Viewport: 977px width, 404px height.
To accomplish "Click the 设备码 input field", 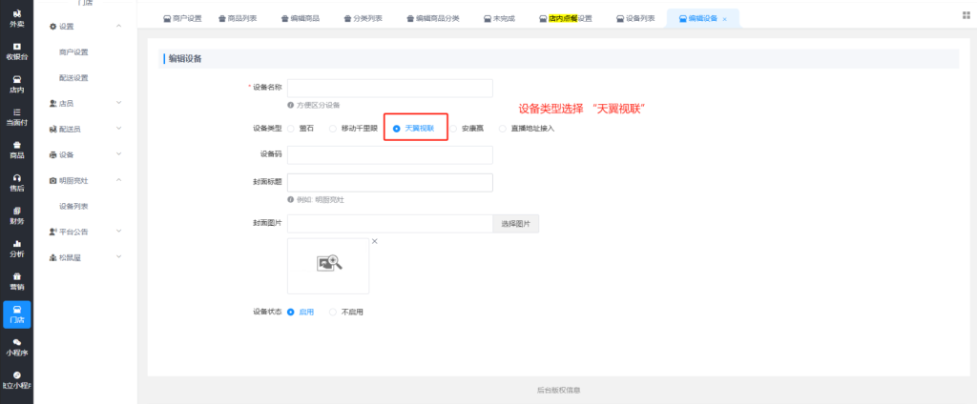I will [x=390, y=155].
